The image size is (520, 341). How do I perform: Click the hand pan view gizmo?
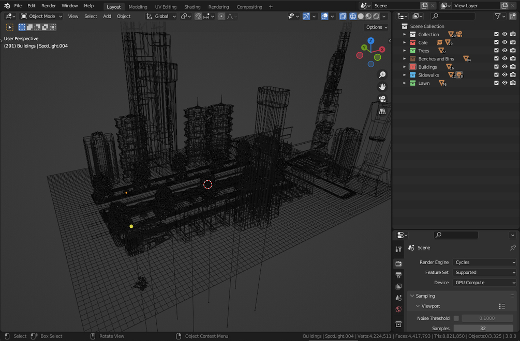tap(382, 87)
